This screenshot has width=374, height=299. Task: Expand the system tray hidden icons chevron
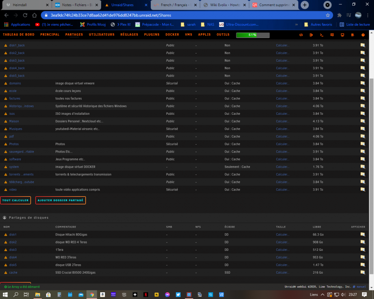point(322,295)
